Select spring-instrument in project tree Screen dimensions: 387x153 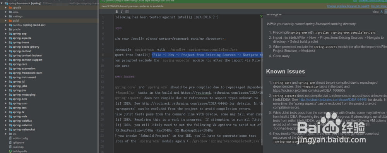tap(24, 77)
